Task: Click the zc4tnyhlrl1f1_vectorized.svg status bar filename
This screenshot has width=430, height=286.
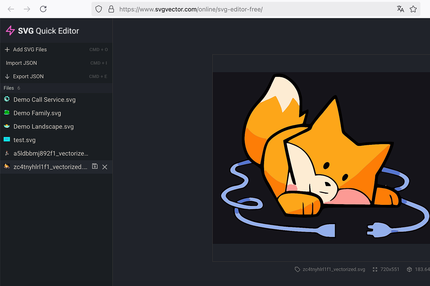Action: click(334, 270)
